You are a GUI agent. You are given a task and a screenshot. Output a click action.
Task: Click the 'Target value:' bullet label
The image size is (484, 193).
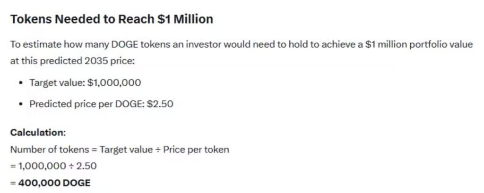57,83
